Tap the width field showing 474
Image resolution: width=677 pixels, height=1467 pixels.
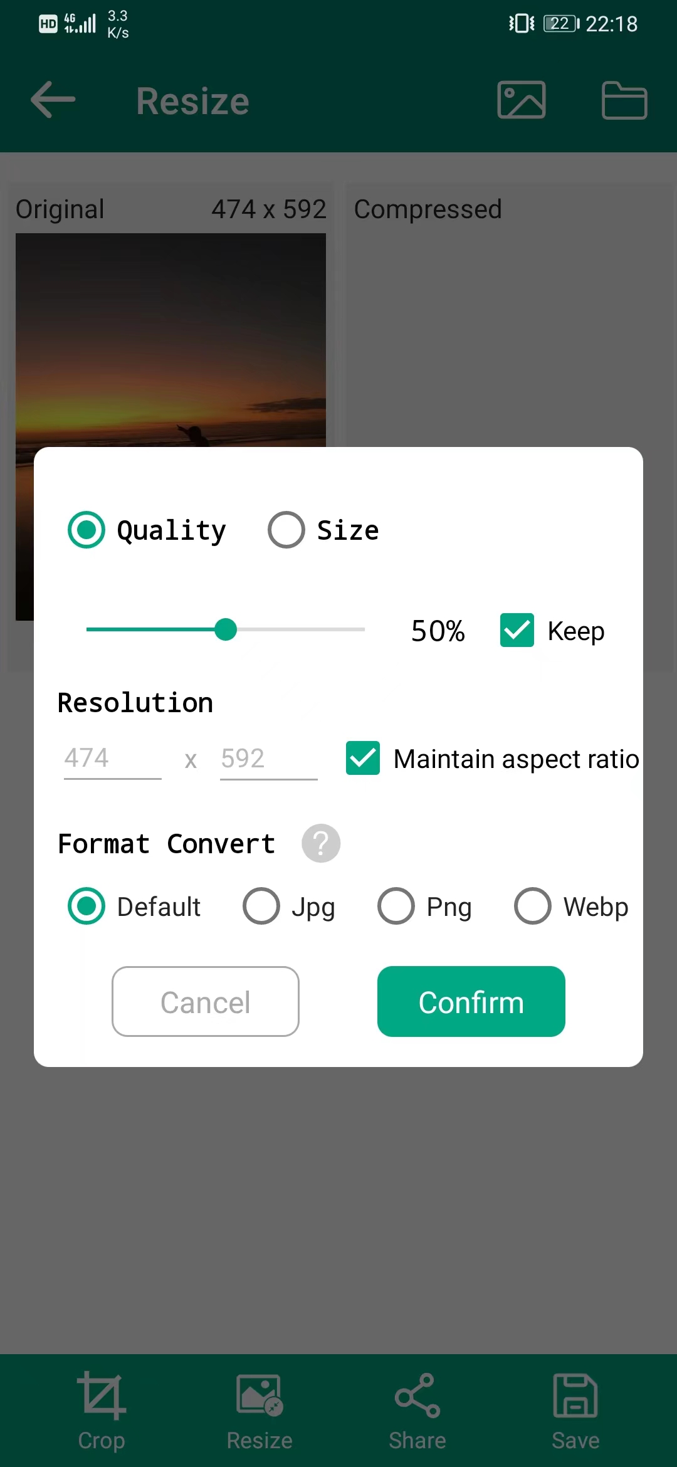(x=112, y=759)
